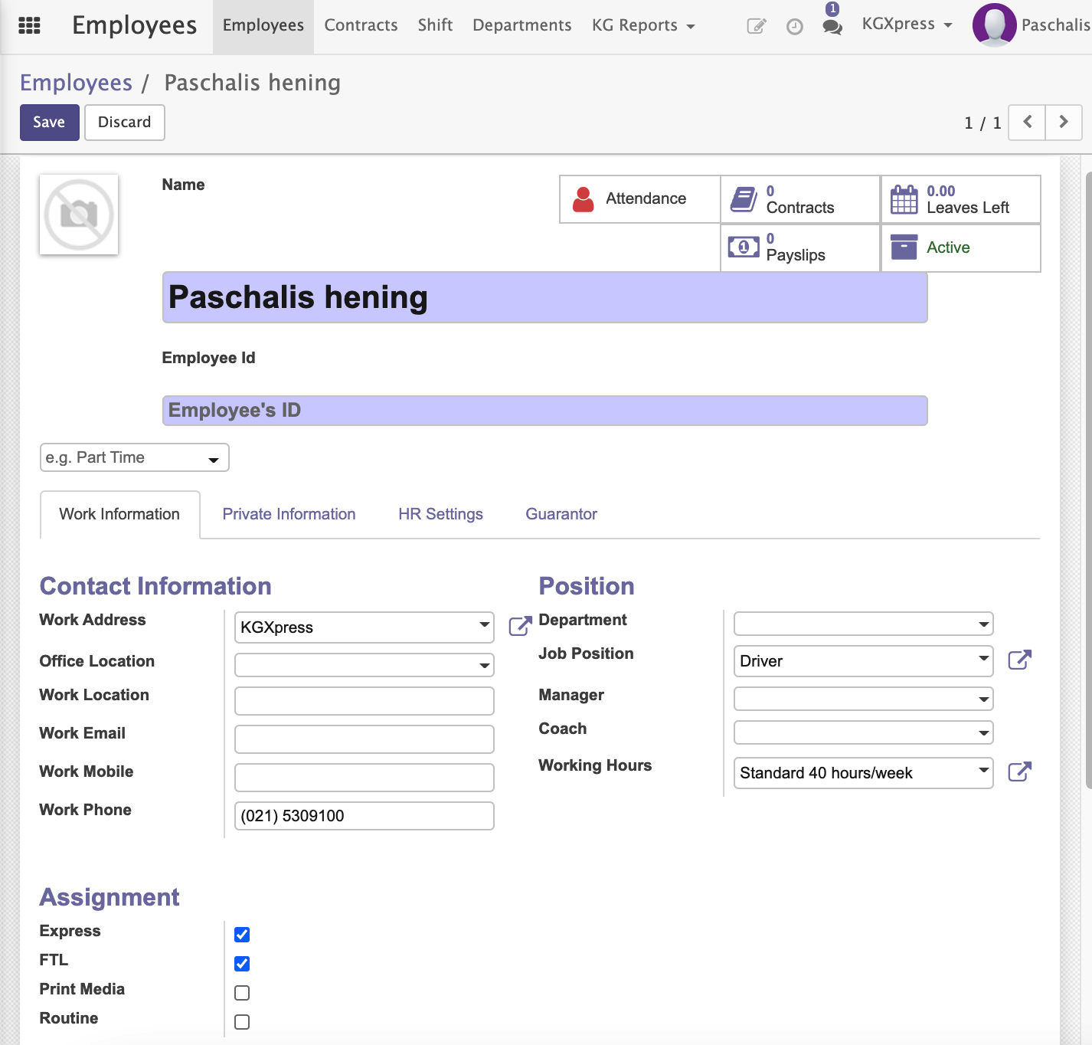1092x1045 pixels.
Task: Open the Employees menu item
Action: 263,26
